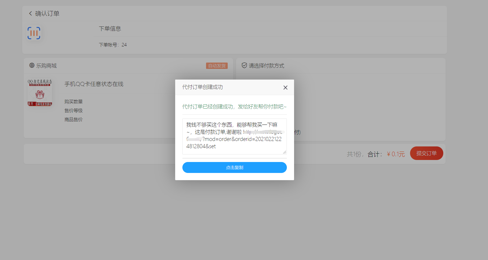The image size is (488, 260).
Task: Click the 下单帐号 account line
Action: [x=113, y=45]
